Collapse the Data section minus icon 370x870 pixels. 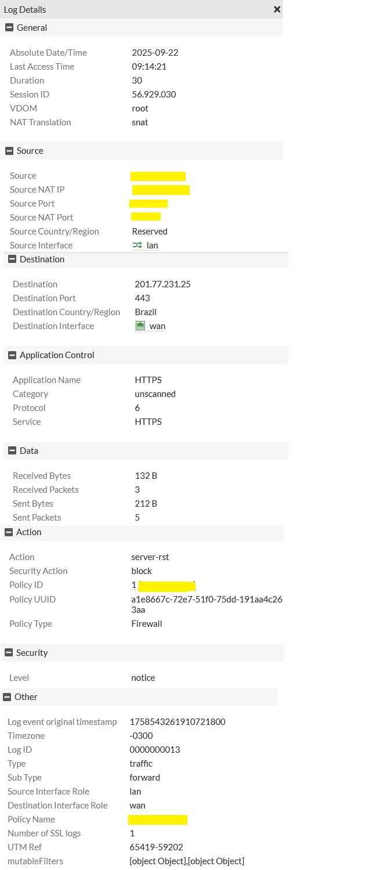(x=12, y=450)
